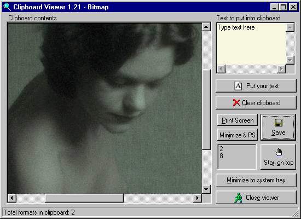Click the horizontal scrollbar thumb under image
Viewport: 301px width, 219px height.
(x=84, y=198)
